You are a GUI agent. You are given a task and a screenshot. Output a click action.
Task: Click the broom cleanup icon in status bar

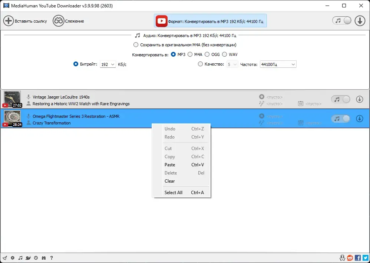5,258
